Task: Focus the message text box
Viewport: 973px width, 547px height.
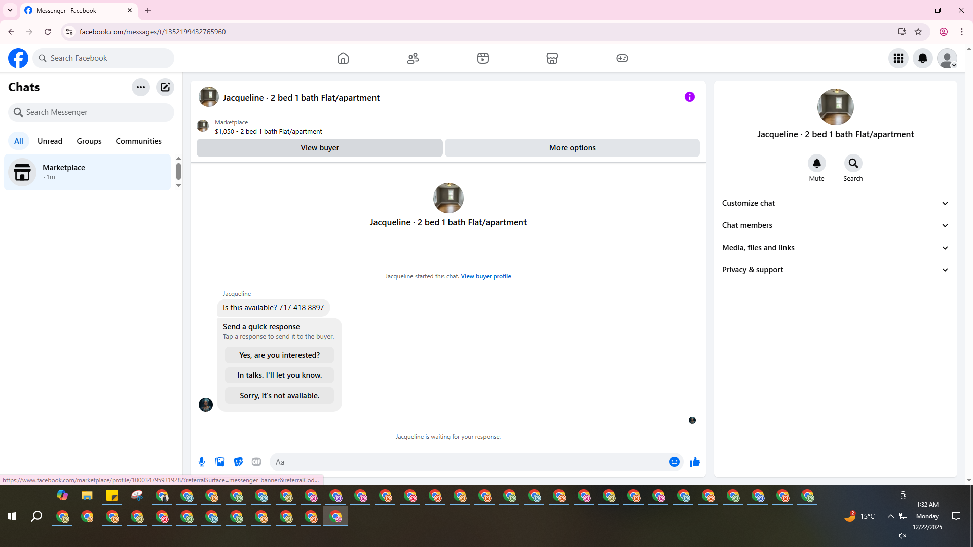Action: coord(470,462)
